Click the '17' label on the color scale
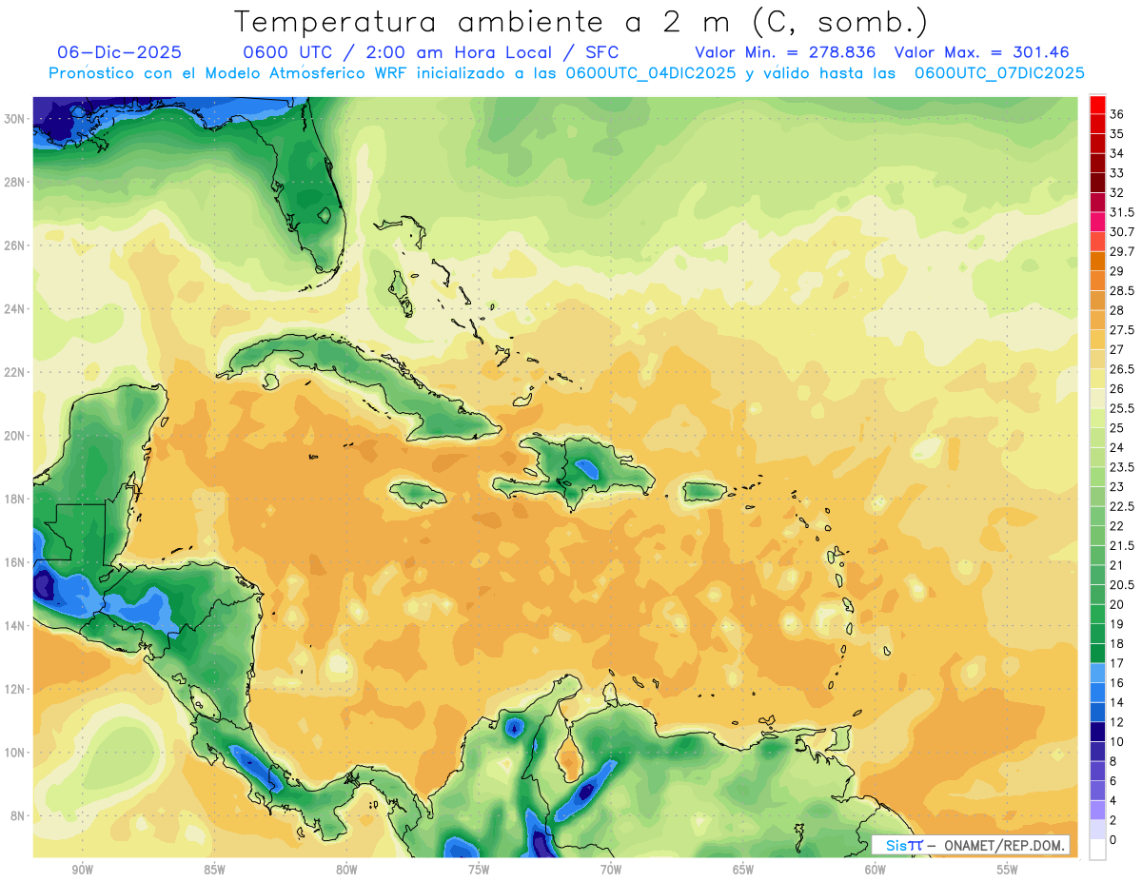 coord(1117,663)
